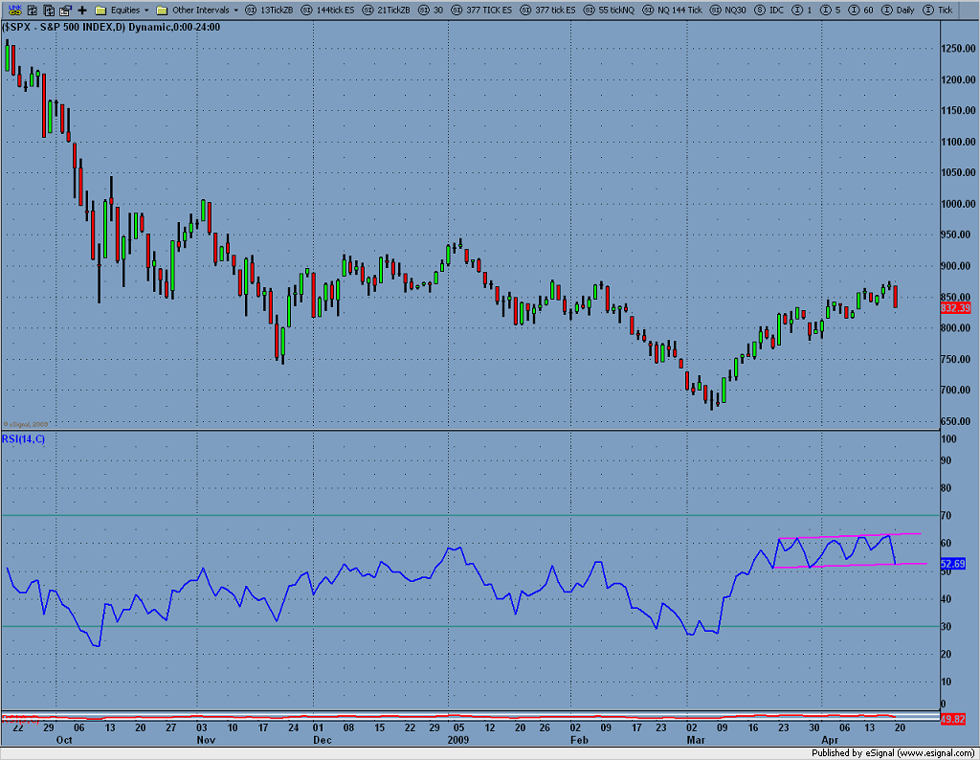The image size is (980, 760).
Task: Load the 13TickZB preset
Action: coord(269,10)
